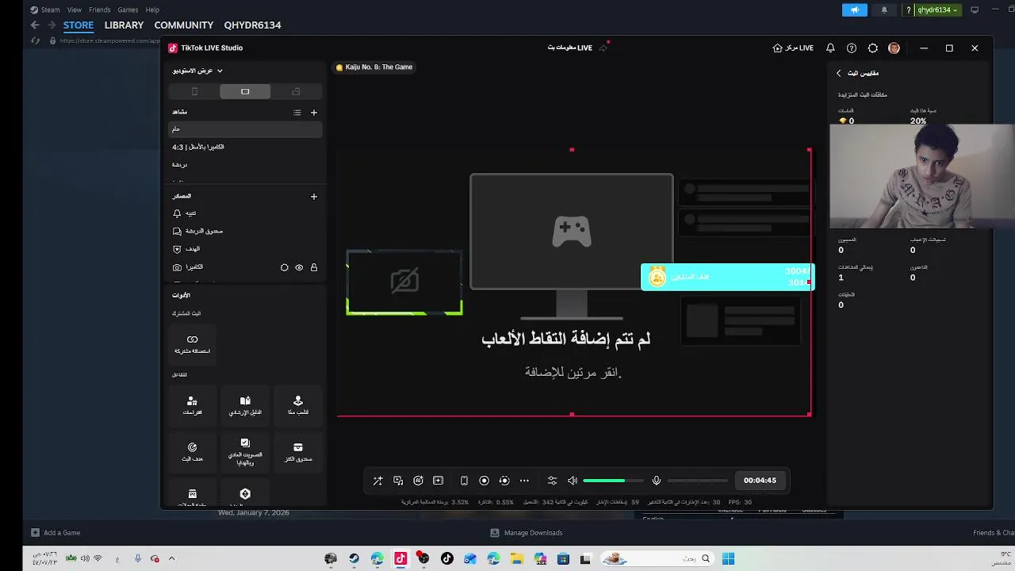Click the webcam preview thumbnail

922,176
